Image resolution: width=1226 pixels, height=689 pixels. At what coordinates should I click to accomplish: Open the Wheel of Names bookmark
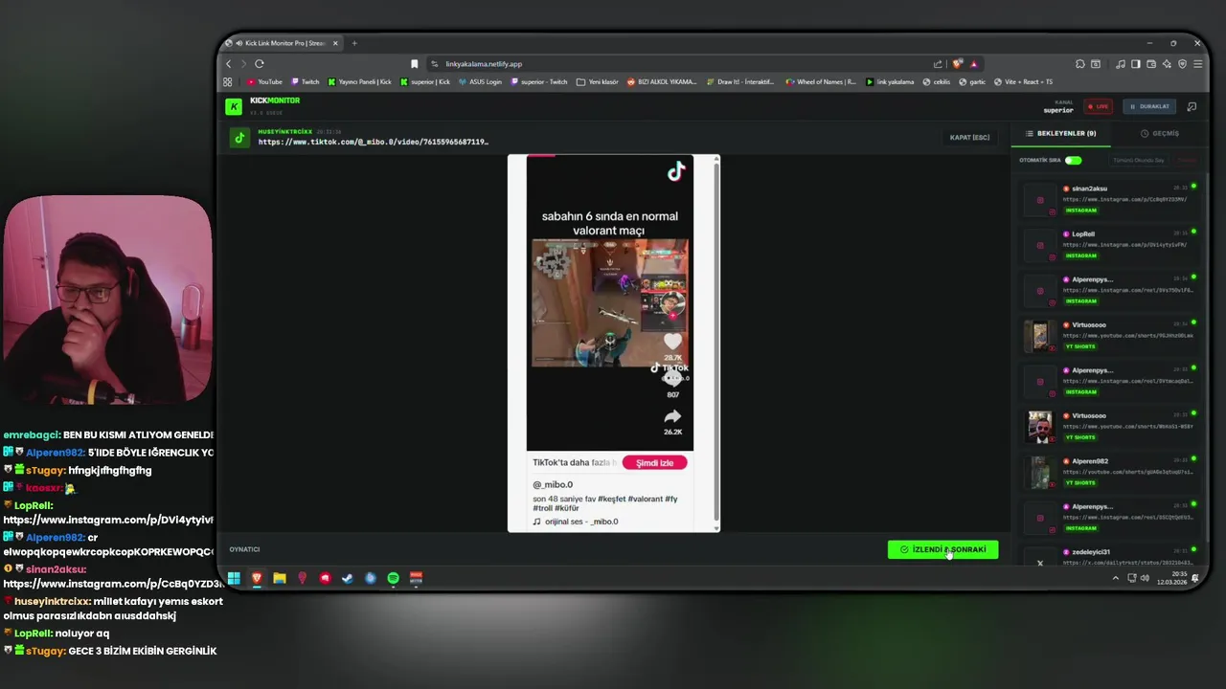821,82
